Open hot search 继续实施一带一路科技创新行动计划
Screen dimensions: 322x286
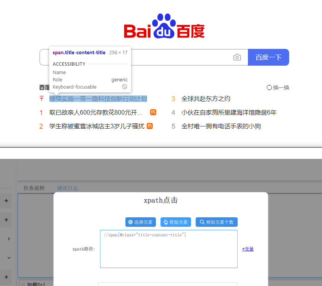[x=98, y=99]
